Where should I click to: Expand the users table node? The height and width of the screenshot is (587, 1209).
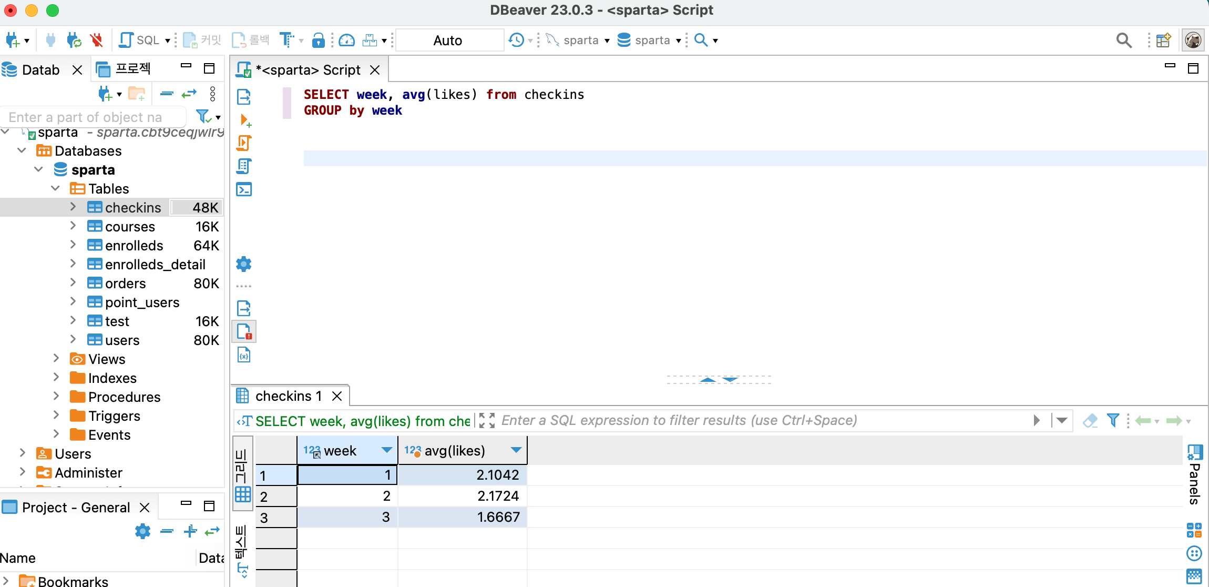coord(73,340)
